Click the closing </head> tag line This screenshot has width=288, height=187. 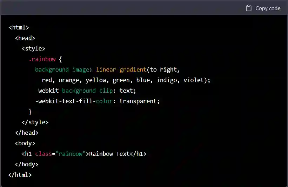(27, 133)
